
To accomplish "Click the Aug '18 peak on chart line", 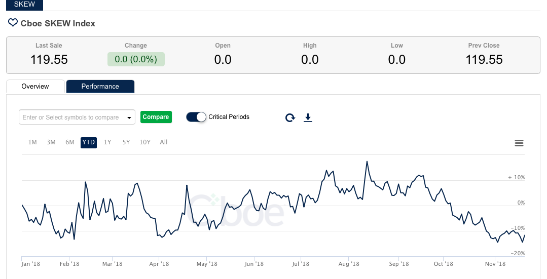I will tap(367, 162).
